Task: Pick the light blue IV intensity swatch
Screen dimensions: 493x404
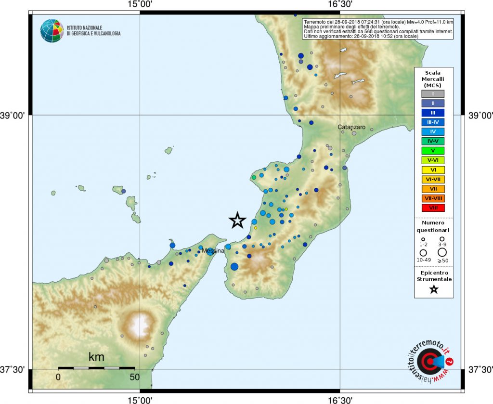Action: [433, 131]
